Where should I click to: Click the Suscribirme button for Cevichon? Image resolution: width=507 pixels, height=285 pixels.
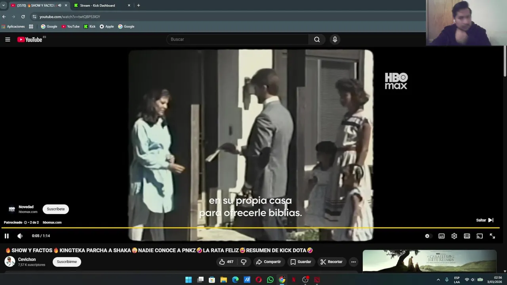(x=67, y=262)
